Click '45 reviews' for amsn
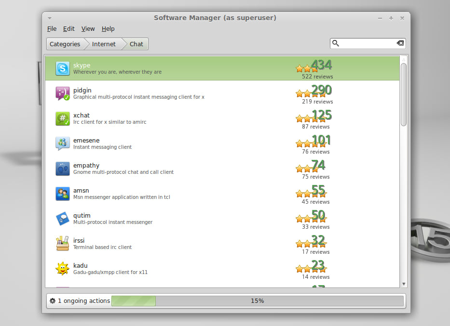The width and height of the screenshot is (450, 326). [315, 202]
